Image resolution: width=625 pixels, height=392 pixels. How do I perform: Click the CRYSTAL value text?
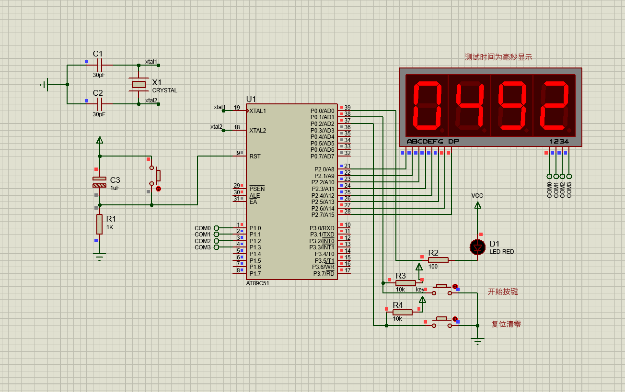pyautogui.click(x=165, y=90)
